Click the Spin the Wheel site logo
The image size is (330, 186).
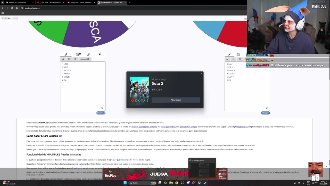10,18
